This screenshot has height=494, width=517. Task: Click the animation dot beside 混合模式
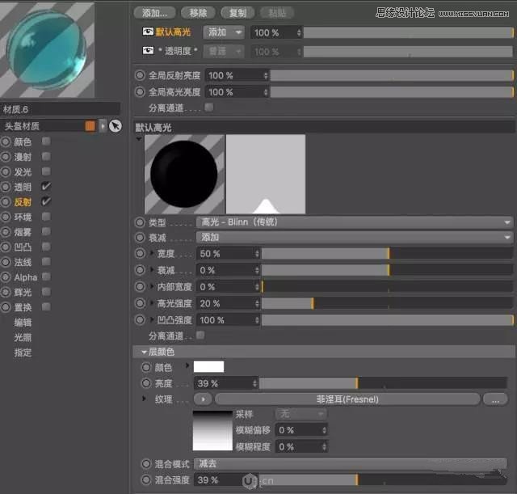(146, 464)
